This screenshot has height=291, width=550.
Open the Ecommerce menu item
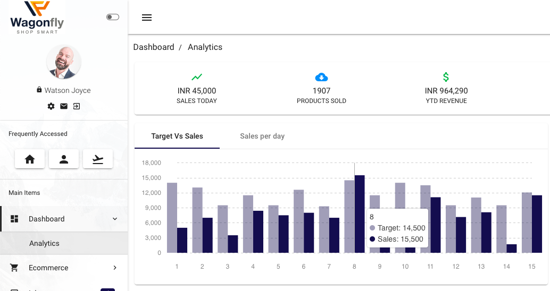point(64,268)
